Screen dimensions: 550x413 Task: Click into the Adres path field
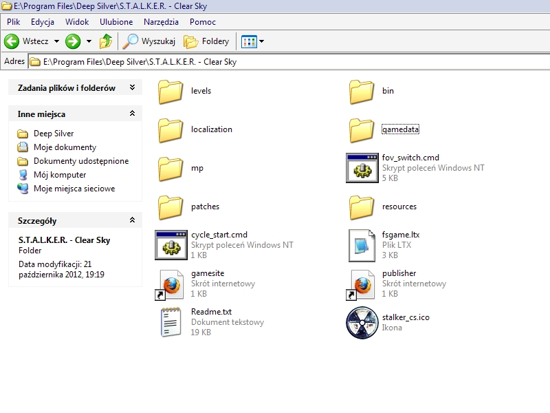288,62
